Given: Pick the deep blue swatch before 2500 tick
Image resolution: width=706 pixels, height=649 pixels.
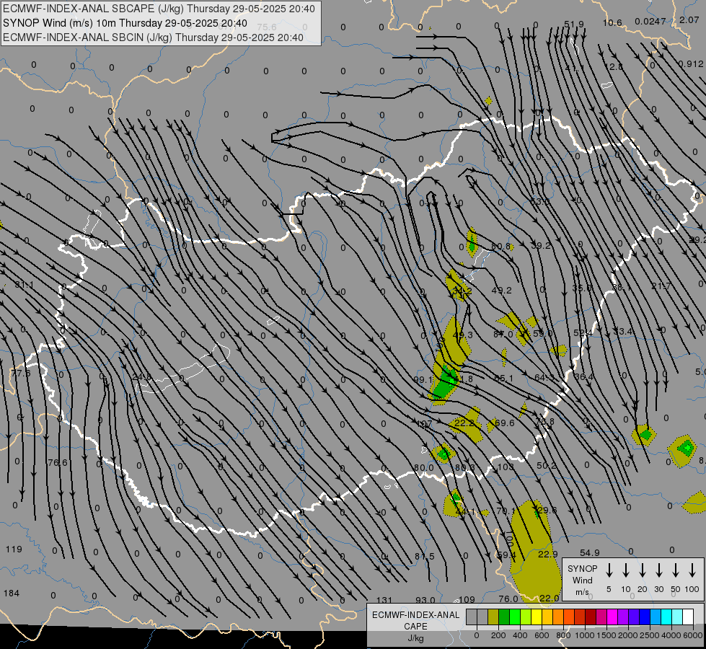Looking at the screenshot, I should coord(645,617).
